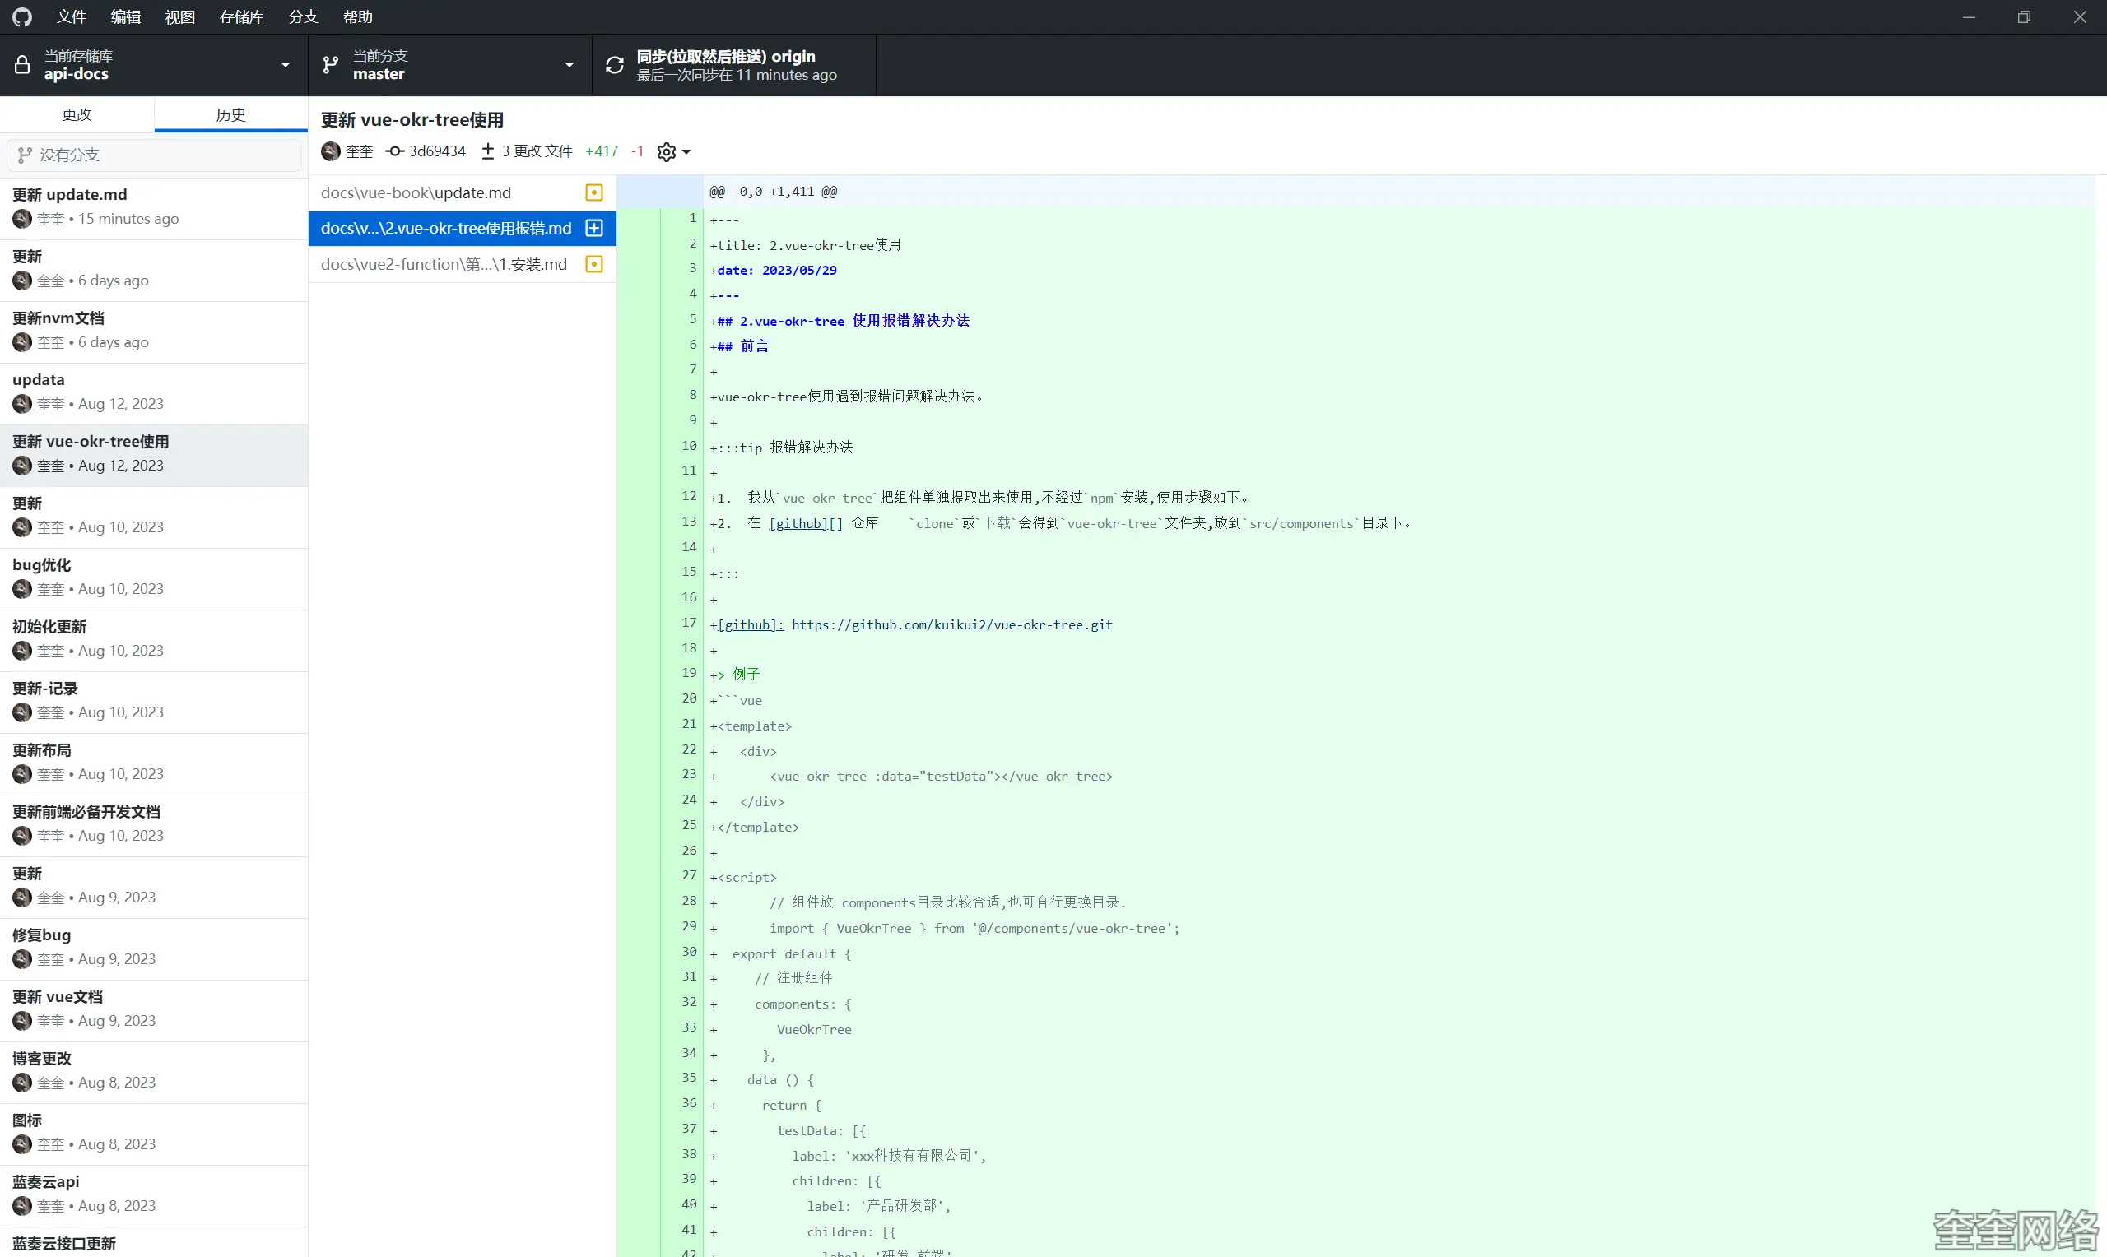Image resolution: width=2107 pixels, height=1257 pixels.
Task: Select commit 蓝奏云api
Action: pyautogui.click(x=154, y=1196)
